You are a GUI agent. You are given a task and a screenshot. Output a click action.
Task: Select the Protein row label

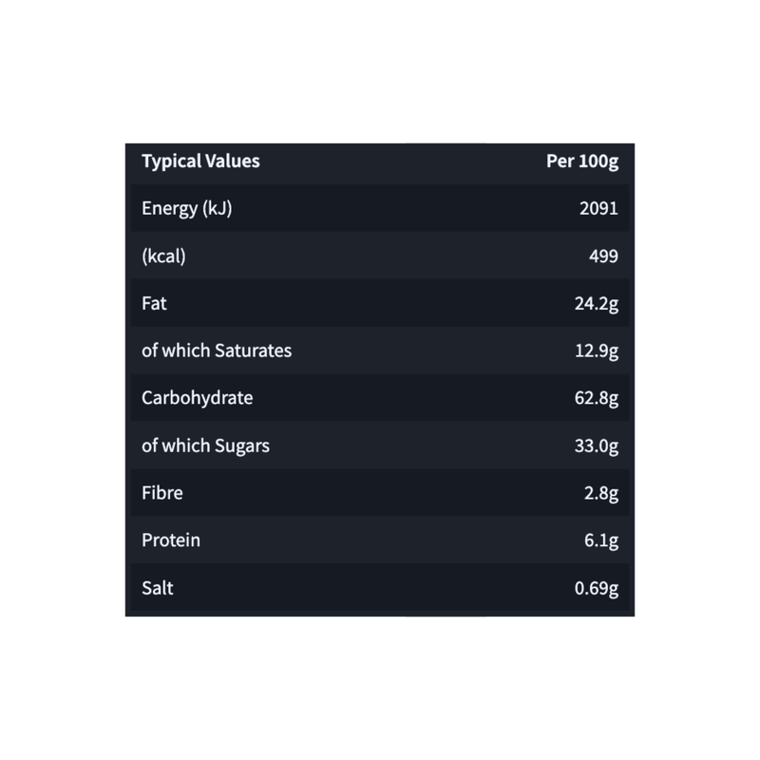coord(171,541)
